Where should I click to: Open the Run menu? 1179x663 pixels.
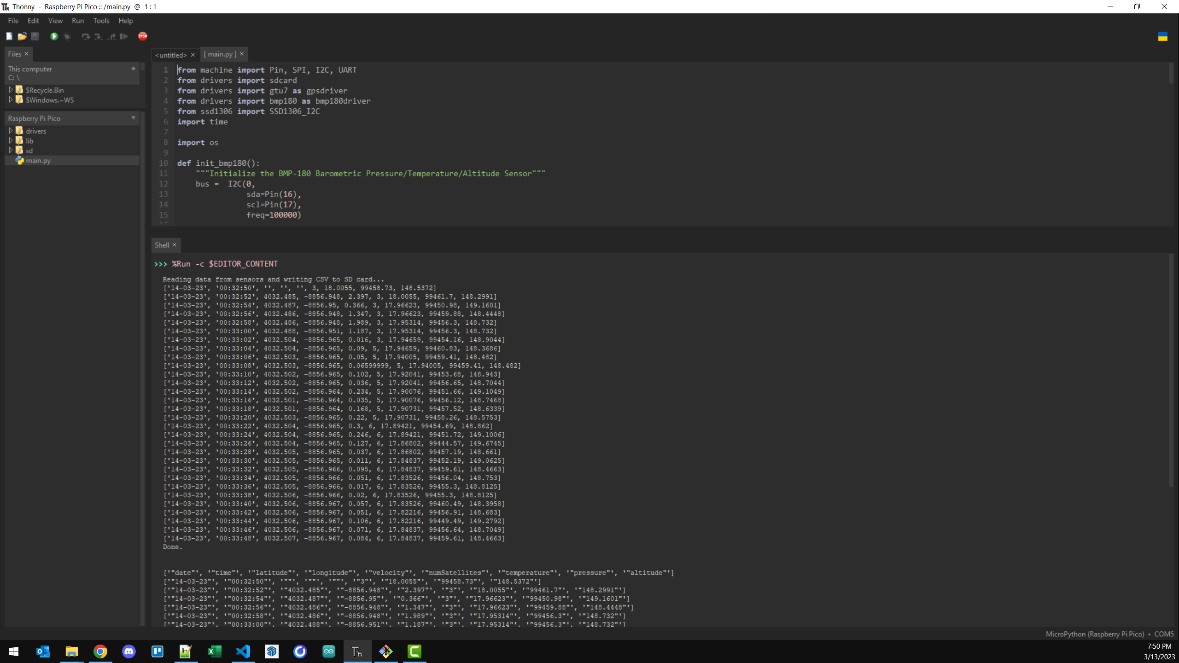pos(78,21)
